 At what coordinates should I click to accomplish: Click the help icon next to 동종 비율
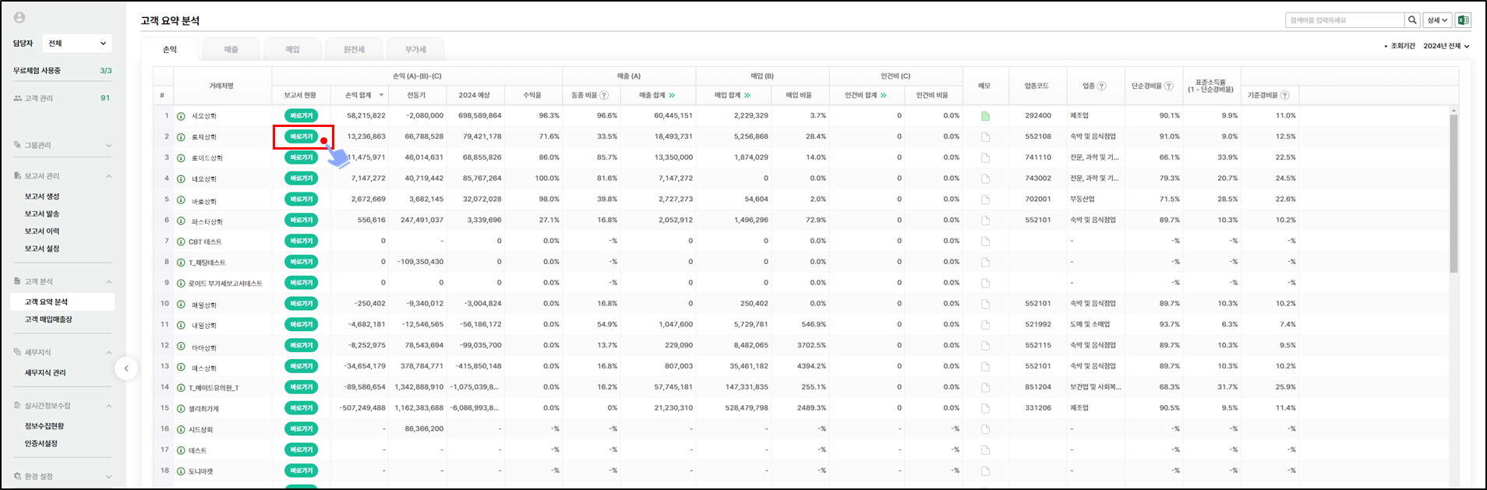click(x=604, y=96)
